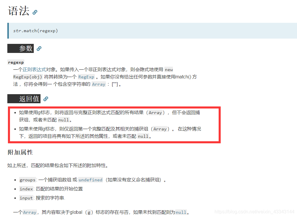The image size is (297, 217).
Task: Click anchor link icon beside 语法 heading
Action: point(35,12)
